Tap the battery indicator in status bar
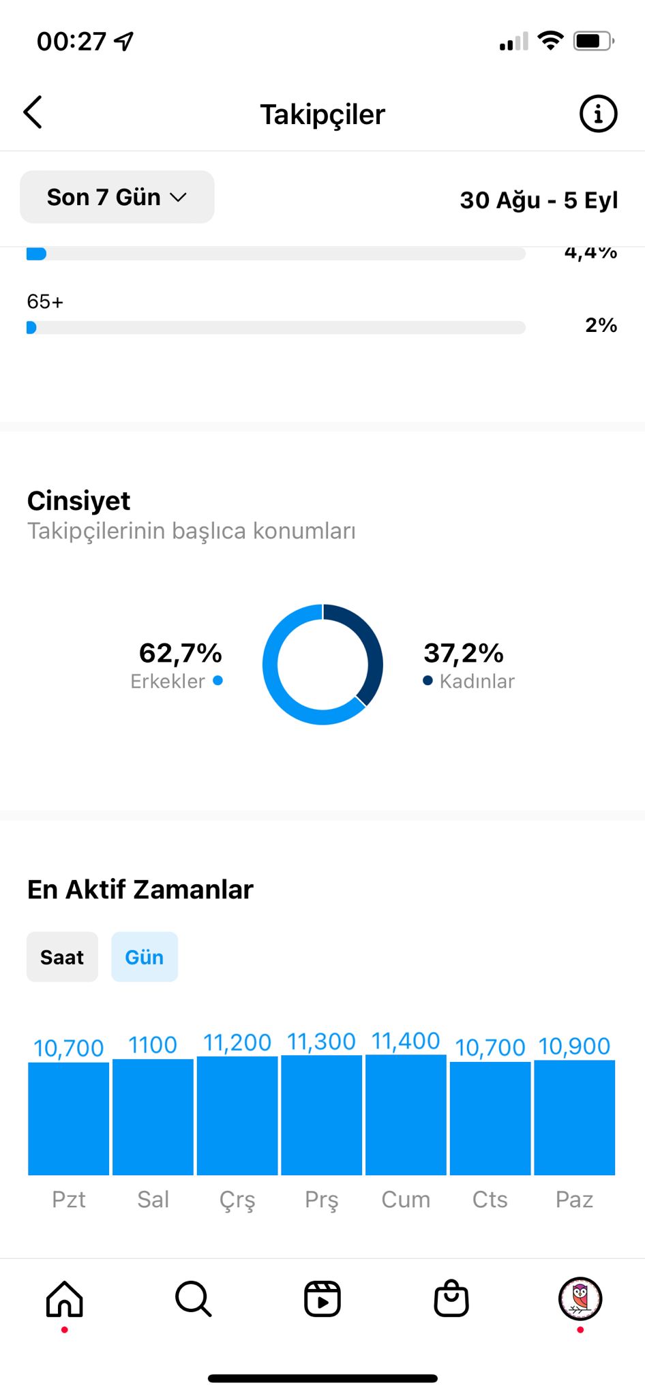Screen dimensions: 645x1396 [594, 41]
